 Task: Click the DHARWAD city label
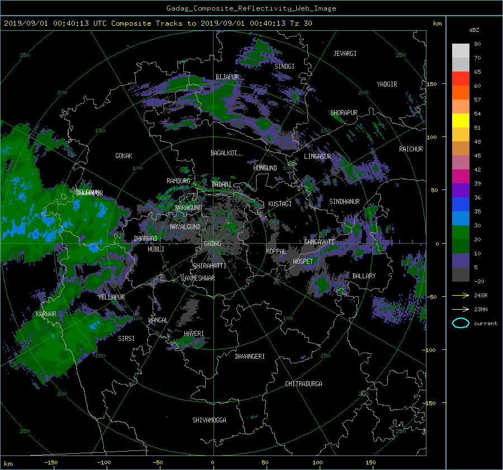click(x=145, y=239)
